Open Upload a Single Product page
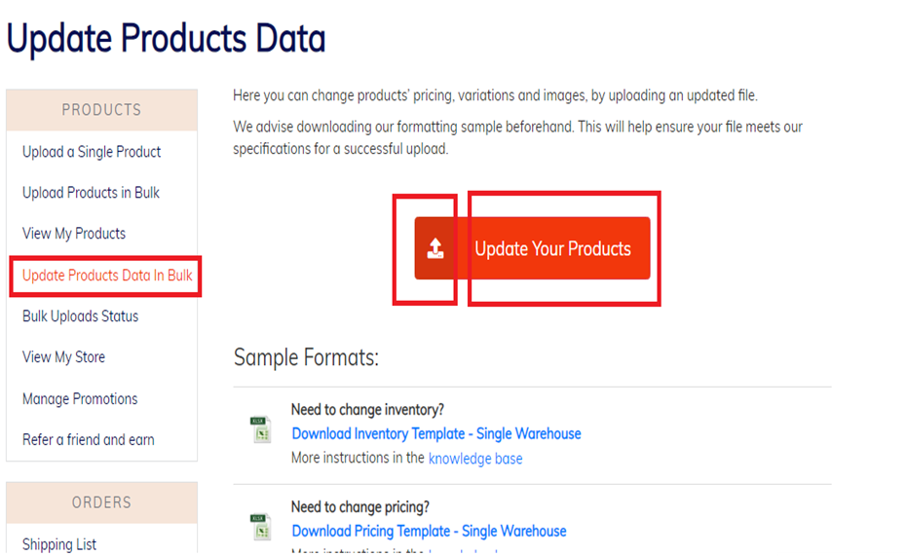 (92, 152)
